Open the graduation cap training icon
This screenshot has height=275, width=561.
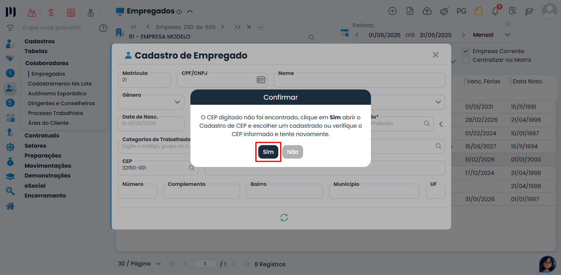(x=529, y=11)
